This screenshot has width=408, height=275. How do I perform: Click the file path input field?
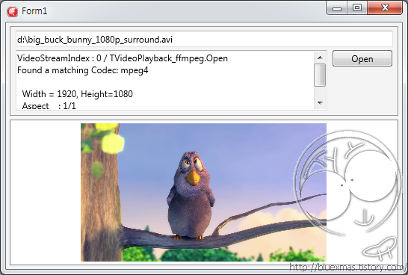pos(204,40)
